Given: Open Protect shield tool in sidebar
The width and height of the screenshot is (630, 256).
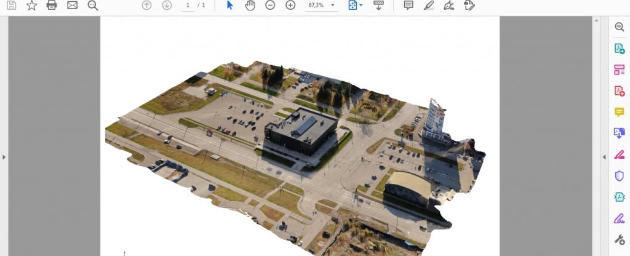Looking at the screenshot, I should click(x=620, y=175).
